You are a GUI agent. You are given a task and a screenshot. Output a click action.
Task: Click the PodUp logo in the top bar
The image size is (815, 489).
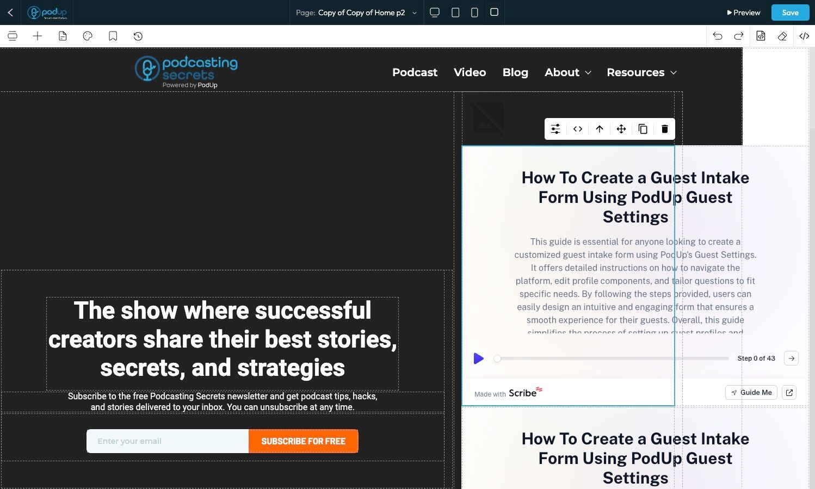(x=47, y=13)
